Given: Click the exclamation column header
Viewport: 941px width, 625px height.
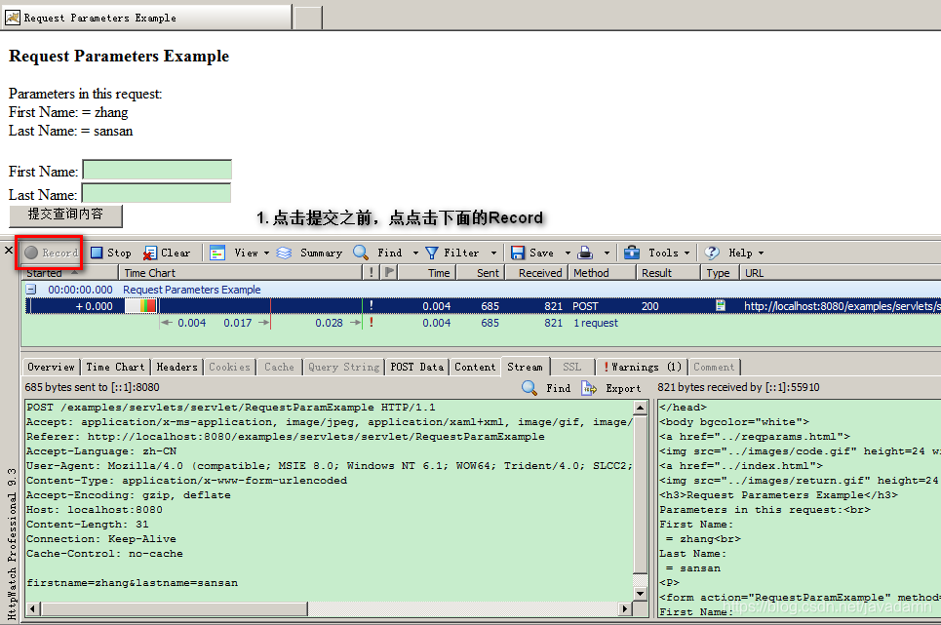Looking at the screenshot, I should coord(372,272).
